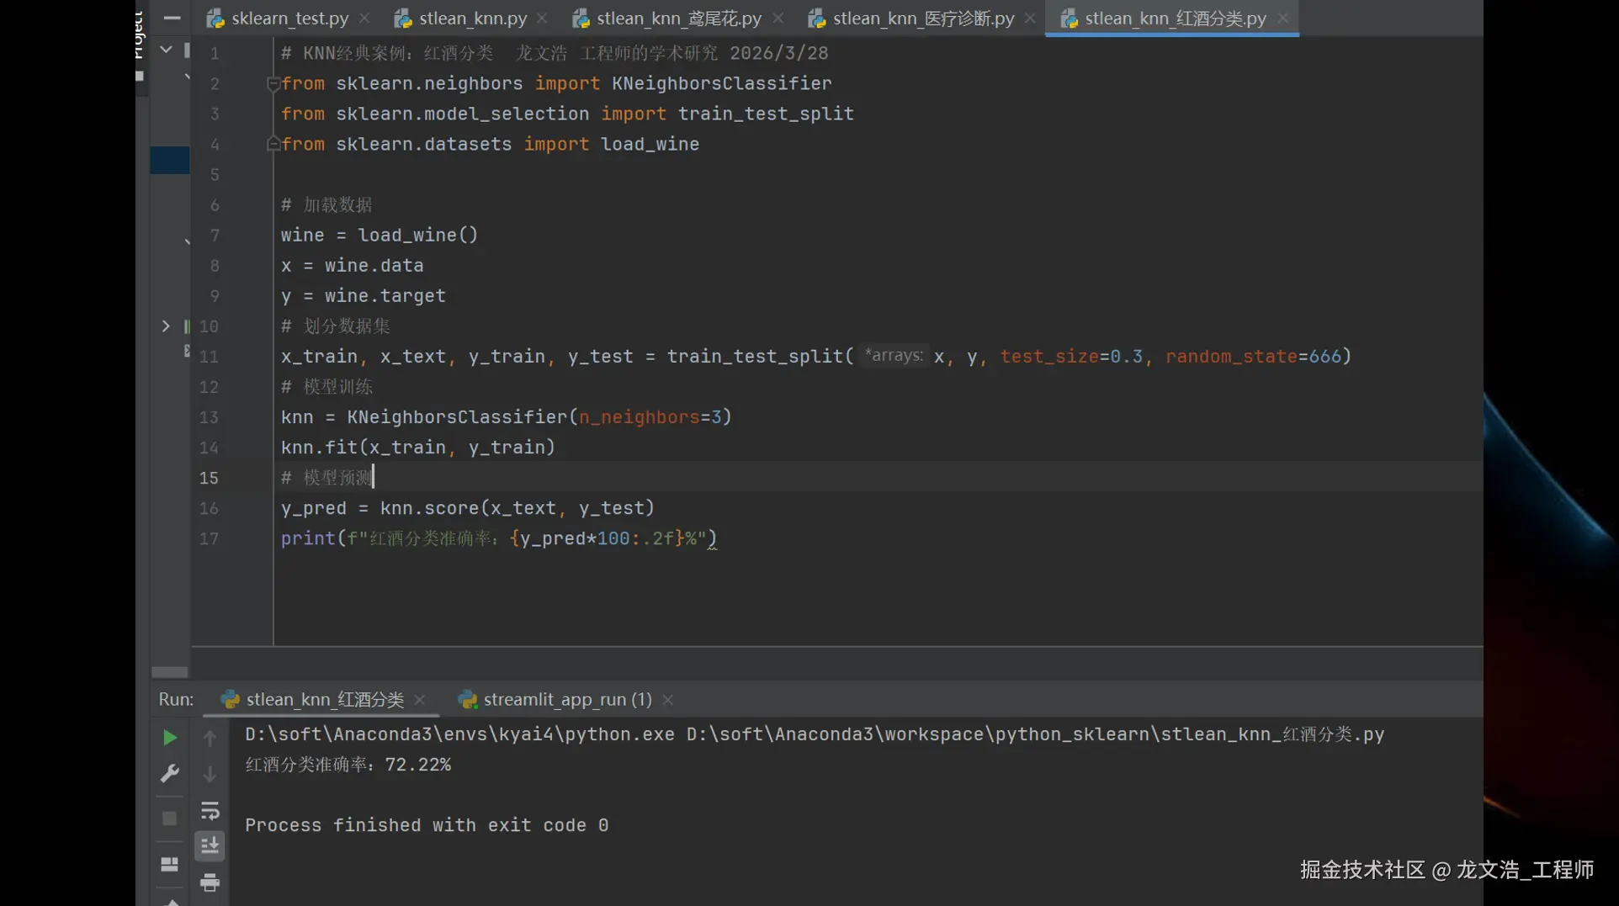Click 'Process finished with exit code 0'
Screen dimensions: 1619x906
pyautogui.click(x=427, y=825)
